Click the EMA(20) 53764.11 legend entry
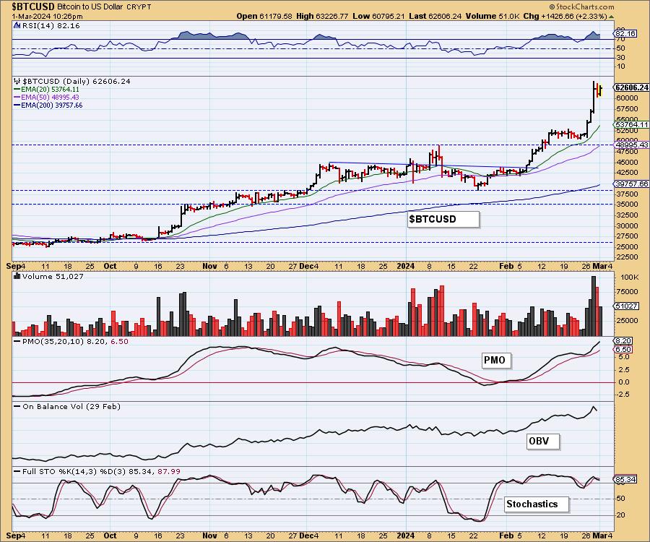The image size is (650, 542). 46,89
